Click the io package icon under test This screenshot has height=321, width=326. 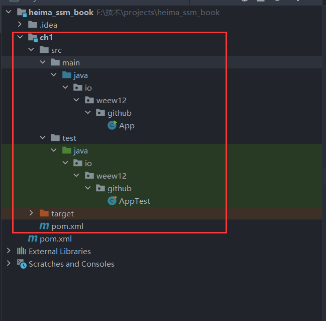[x=78, y=163]
